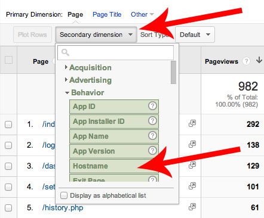Viewport: 264px width, 218px height.
Task: Select Exit Page dimension
Action: tap(114, 178)
